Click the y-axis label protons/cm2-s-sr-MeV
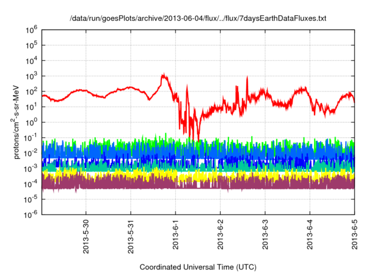 click(x=18, y=121)
